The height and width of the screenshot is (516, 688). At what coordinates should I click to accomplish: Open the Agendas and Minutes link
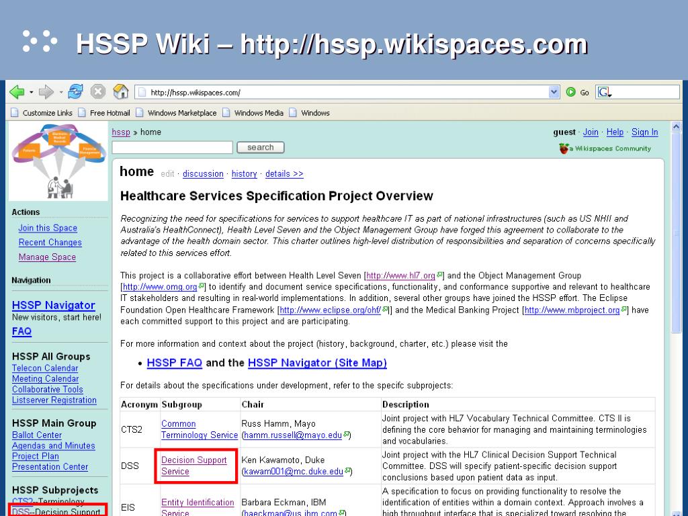tap(54, 445)
